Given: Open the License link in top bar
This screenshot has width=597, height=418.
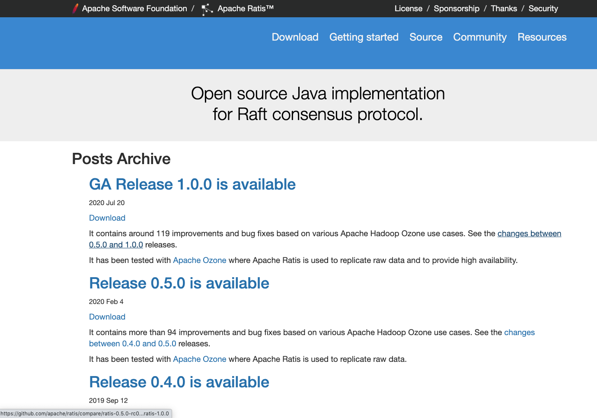Looking at the screenshot, I should [x=409, y=9].
